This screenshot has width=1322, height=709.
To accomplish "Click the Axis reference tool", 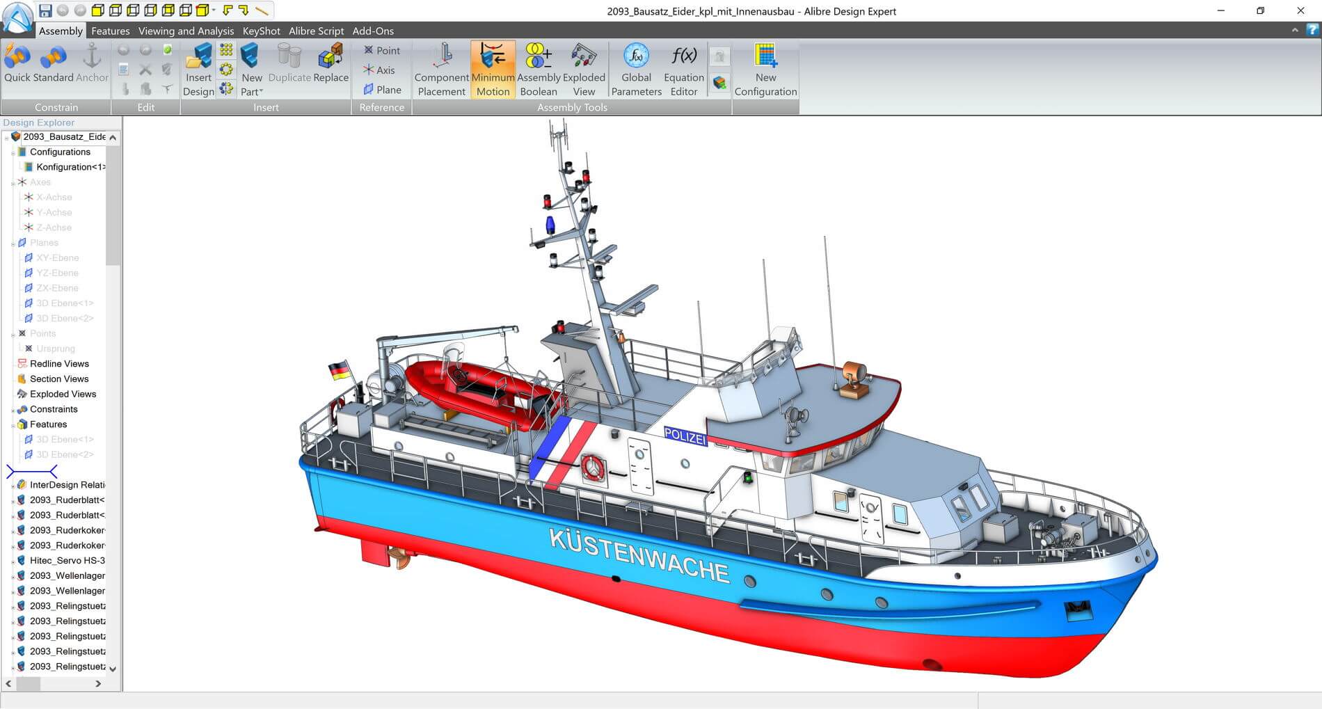I will [379, 70].
